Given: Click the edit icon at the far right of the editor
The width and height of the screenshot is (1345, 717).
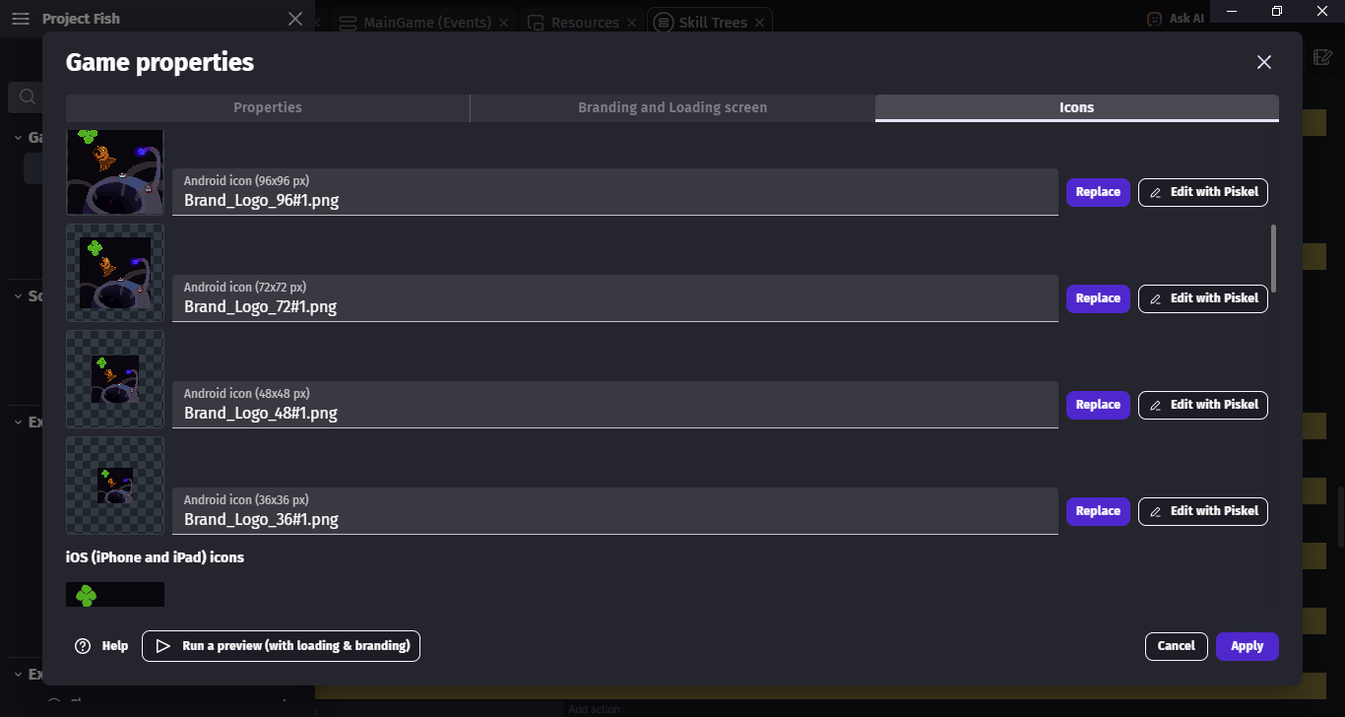Looking at the screenshot, I should (1323, 57).
